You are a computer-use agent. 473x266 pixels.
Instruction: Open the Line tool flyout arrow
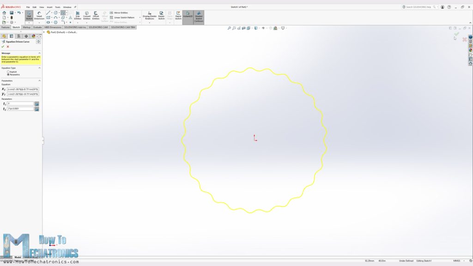coord(53,12)
